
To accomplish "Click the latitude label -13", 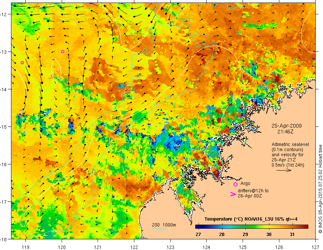I will coord(4,52).
